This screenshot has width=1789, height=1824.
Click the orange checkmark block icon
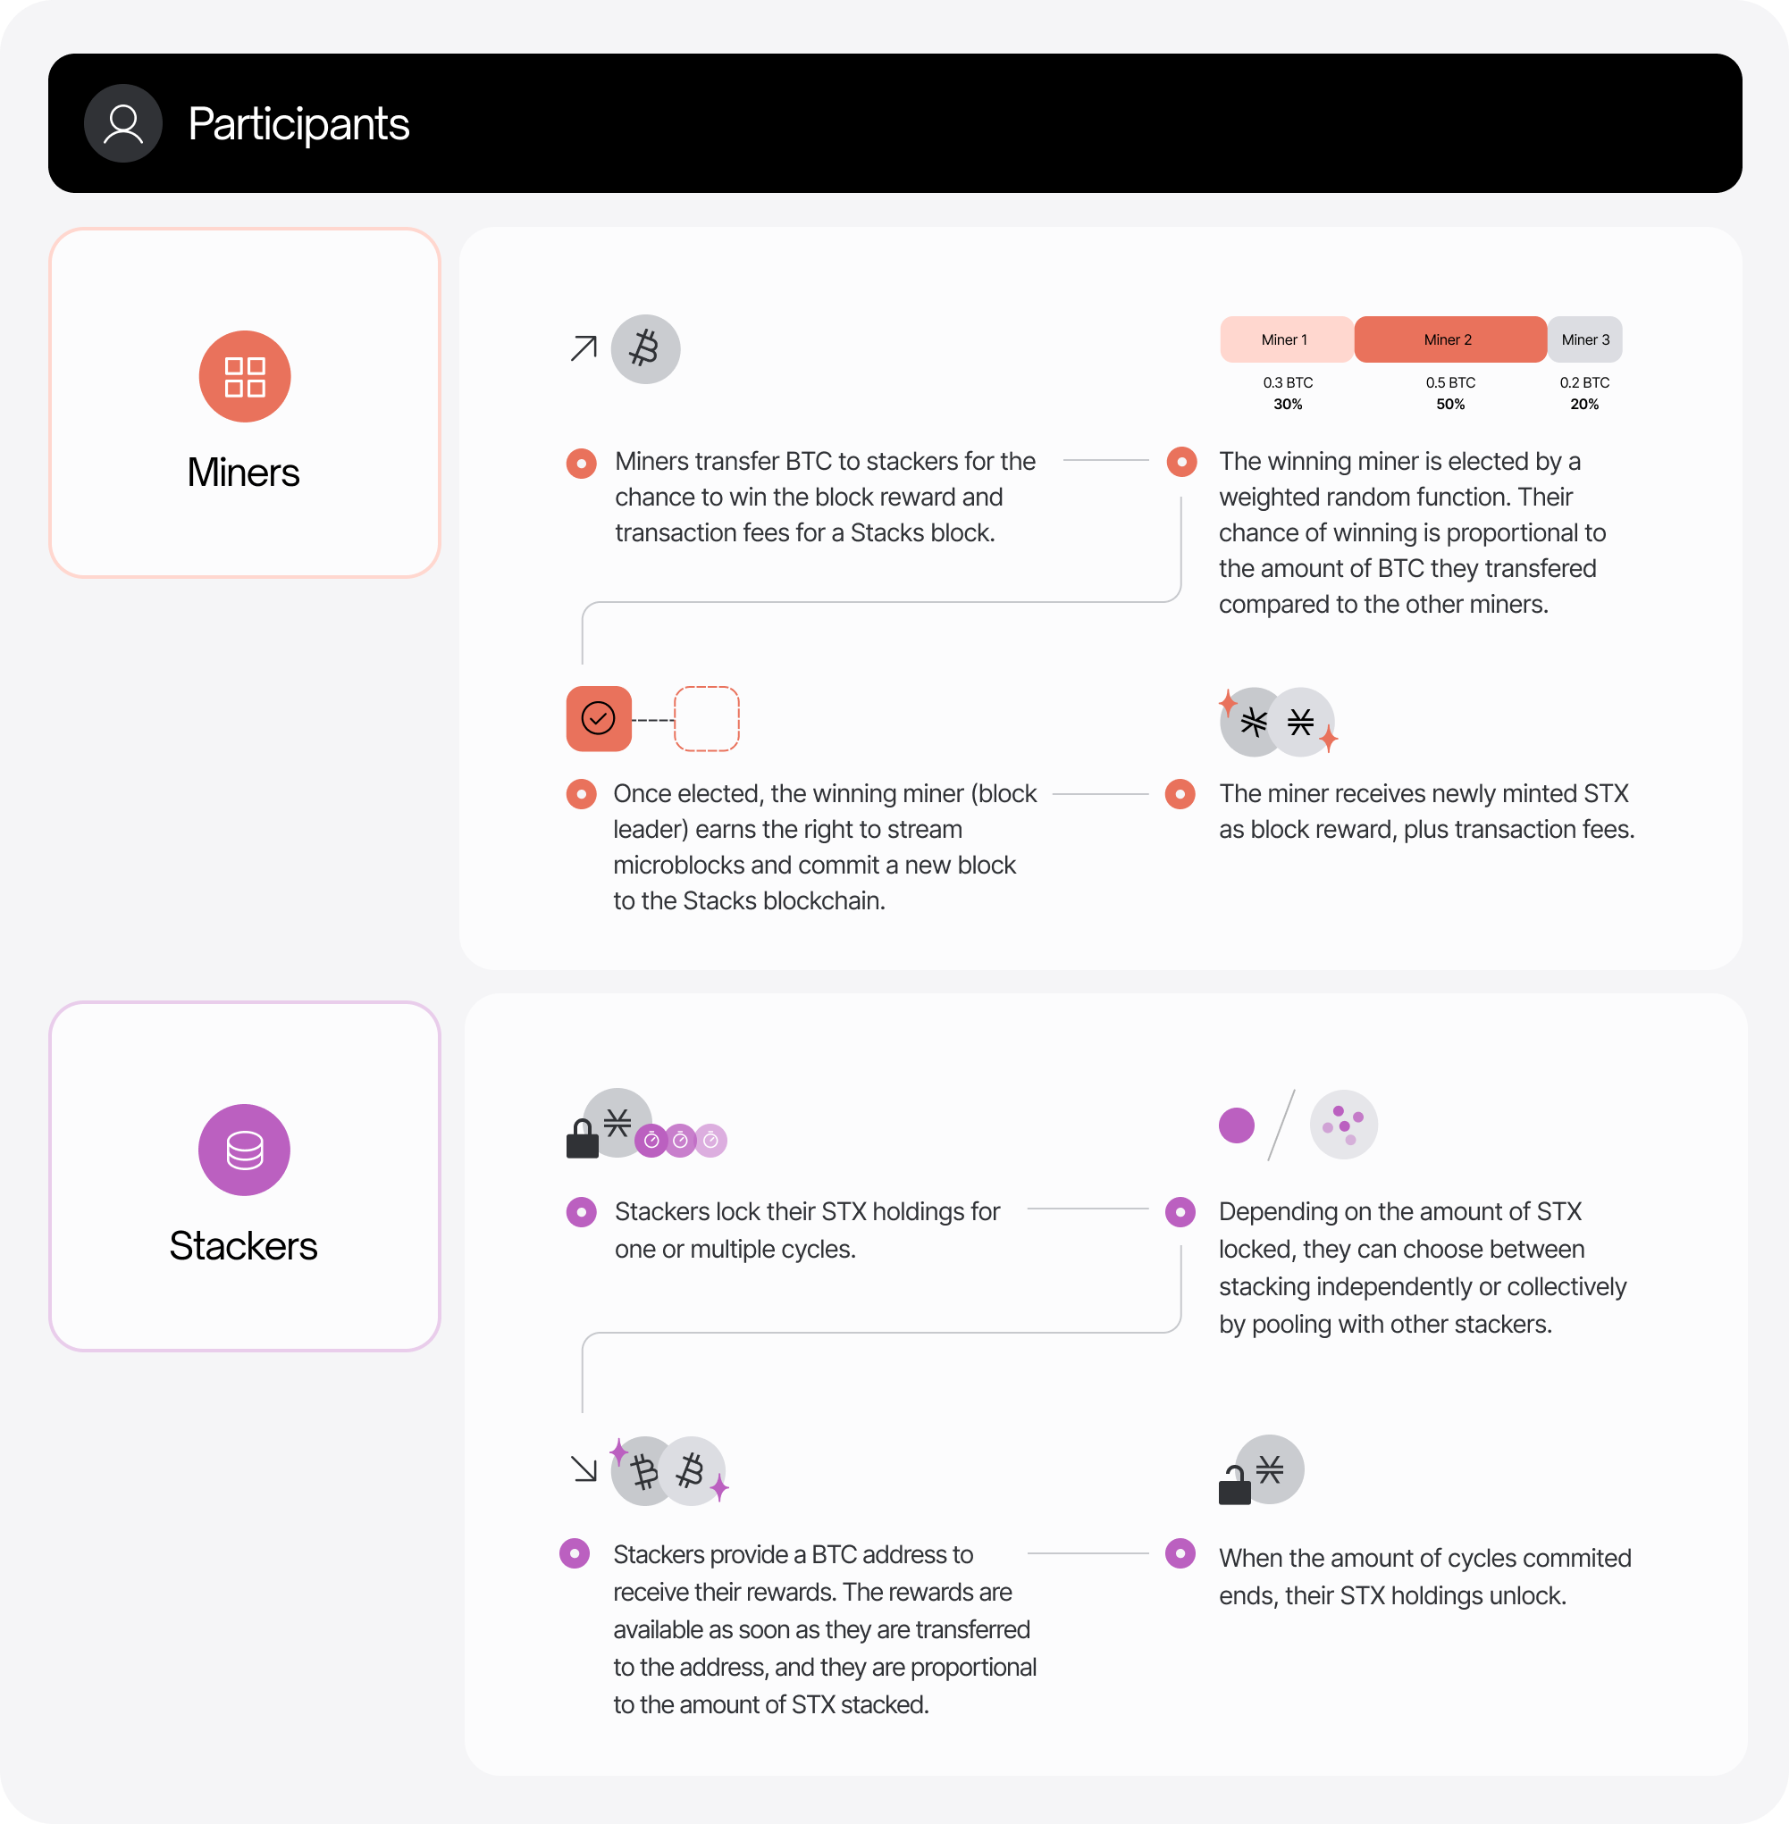click(599, 718)
